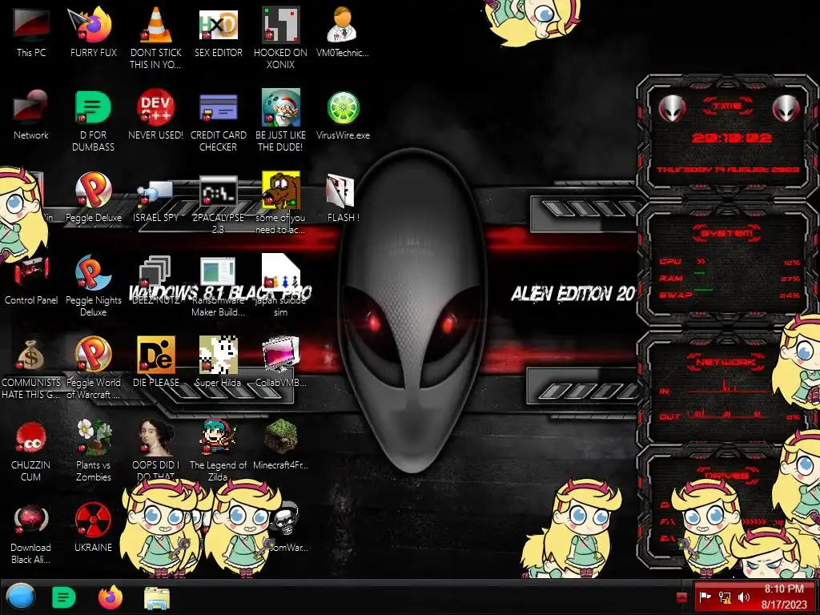Screen dimensions: 820x615
Task: Click the Action Center flag tray icon
Action: [x=705, y=597]
